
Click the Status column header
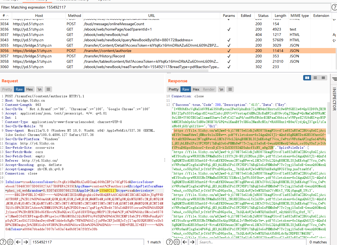tap(263, 16)
